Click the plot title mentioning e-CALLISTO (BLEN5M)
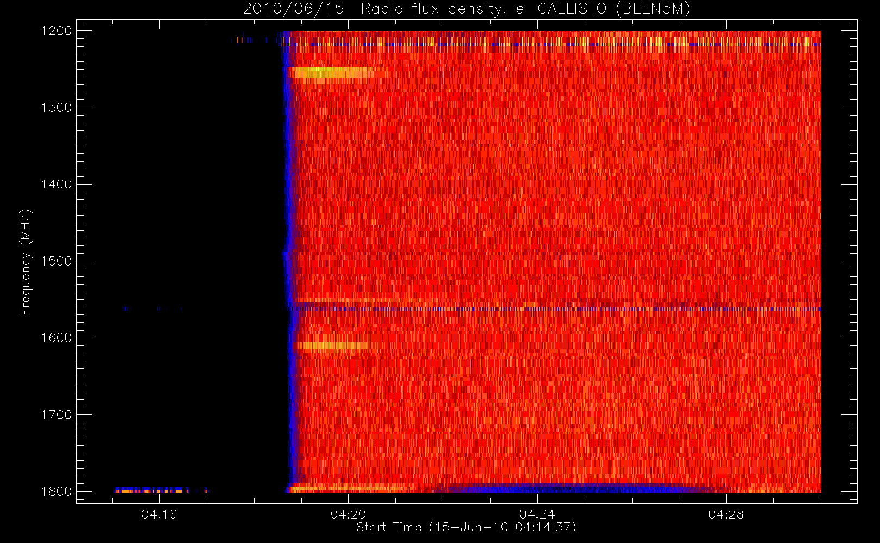 pos(467,9)
